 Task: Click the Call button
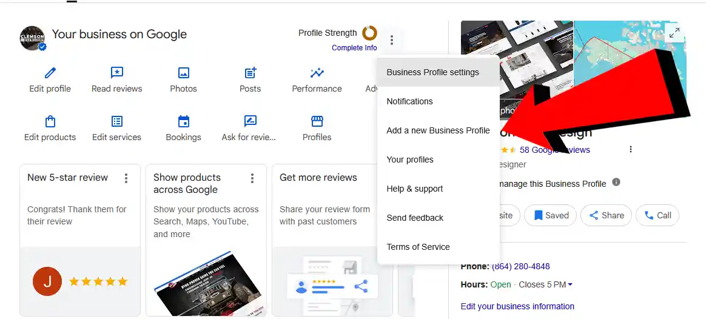coord(657,215)
